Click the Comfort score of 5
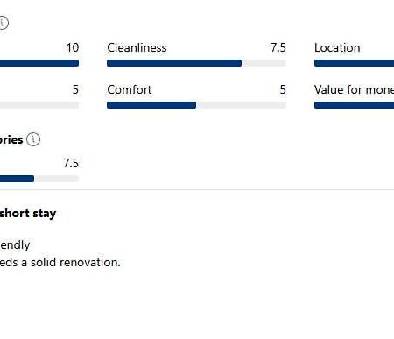The image size is (394, 339). pyautogui.click(x=283, y=89)
